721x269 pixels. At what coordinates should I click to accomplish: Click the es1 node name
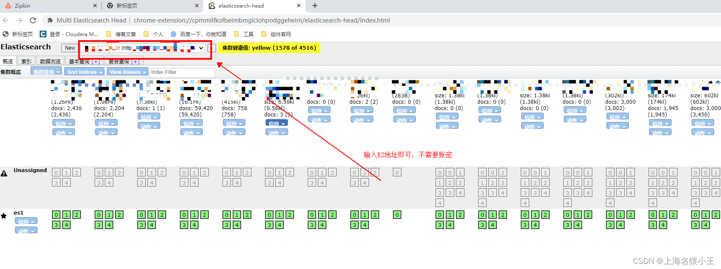[19, 212]
